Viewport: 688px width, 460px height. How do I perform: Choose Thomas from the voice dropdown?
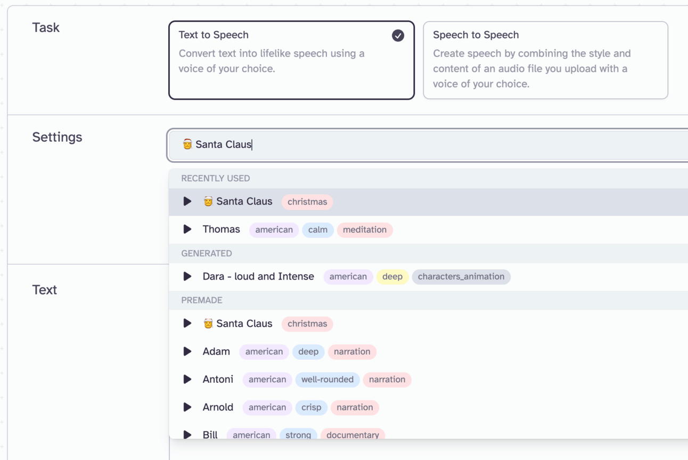click(x=221, y=229)
